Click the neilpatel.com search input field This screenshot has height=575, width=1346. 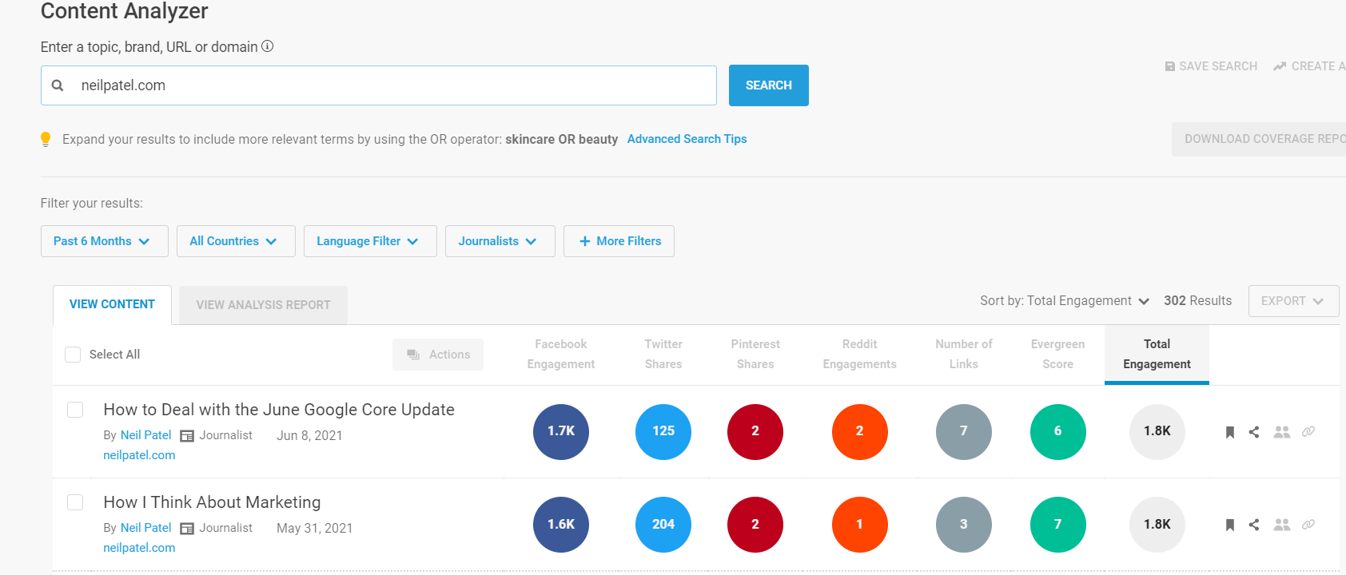tap(379, 85)
